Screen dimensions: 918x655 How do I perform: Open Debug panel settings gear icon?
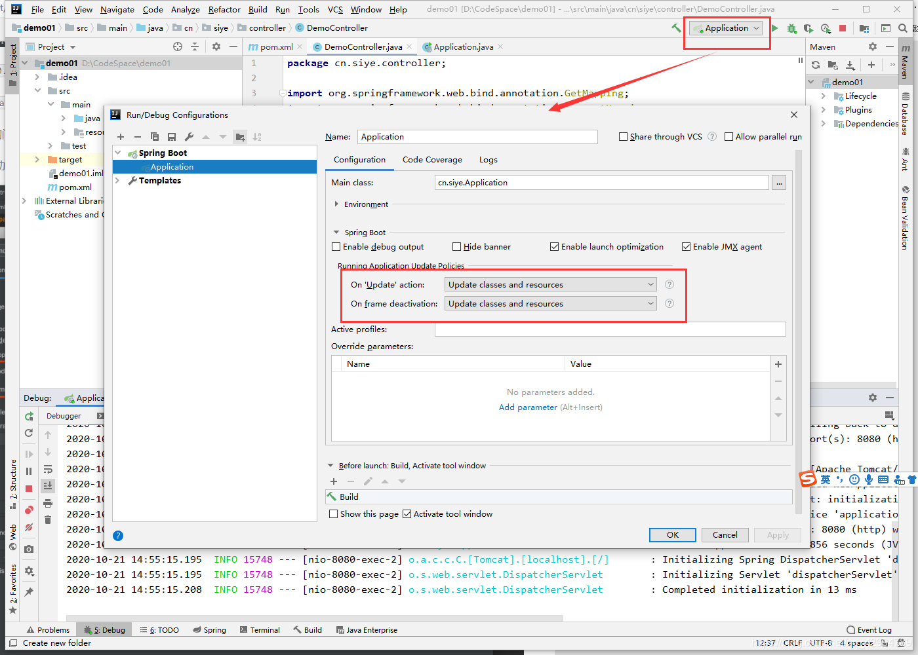873,398
